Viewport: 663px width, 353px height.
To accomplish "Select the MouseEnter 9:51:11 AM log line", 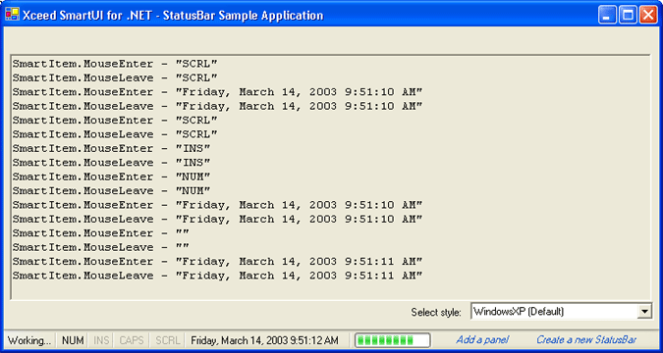I will pos(217,262).
